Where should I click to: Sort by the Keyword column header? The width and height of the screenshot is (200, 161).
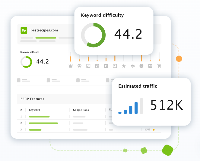pyautogui.click(x=34, y=110)
